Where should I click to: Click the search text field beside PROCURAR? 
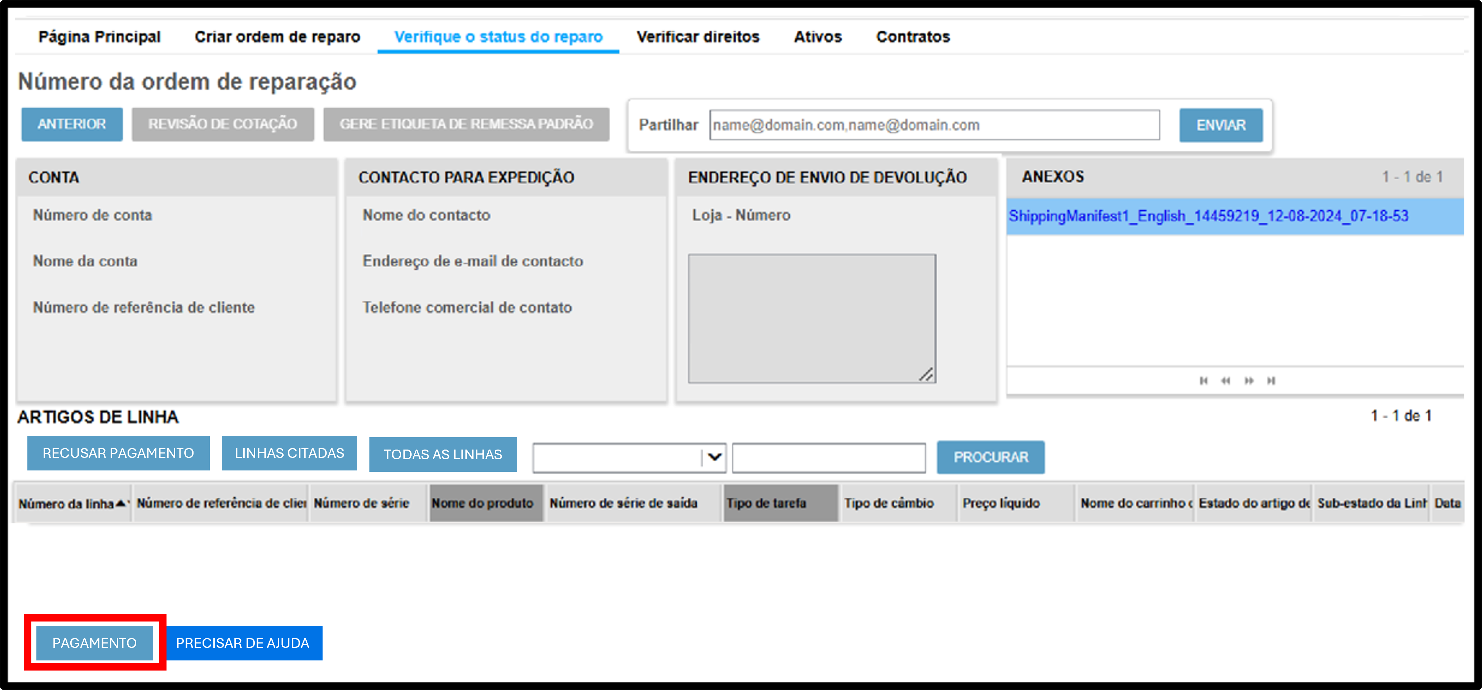[829, 457]
